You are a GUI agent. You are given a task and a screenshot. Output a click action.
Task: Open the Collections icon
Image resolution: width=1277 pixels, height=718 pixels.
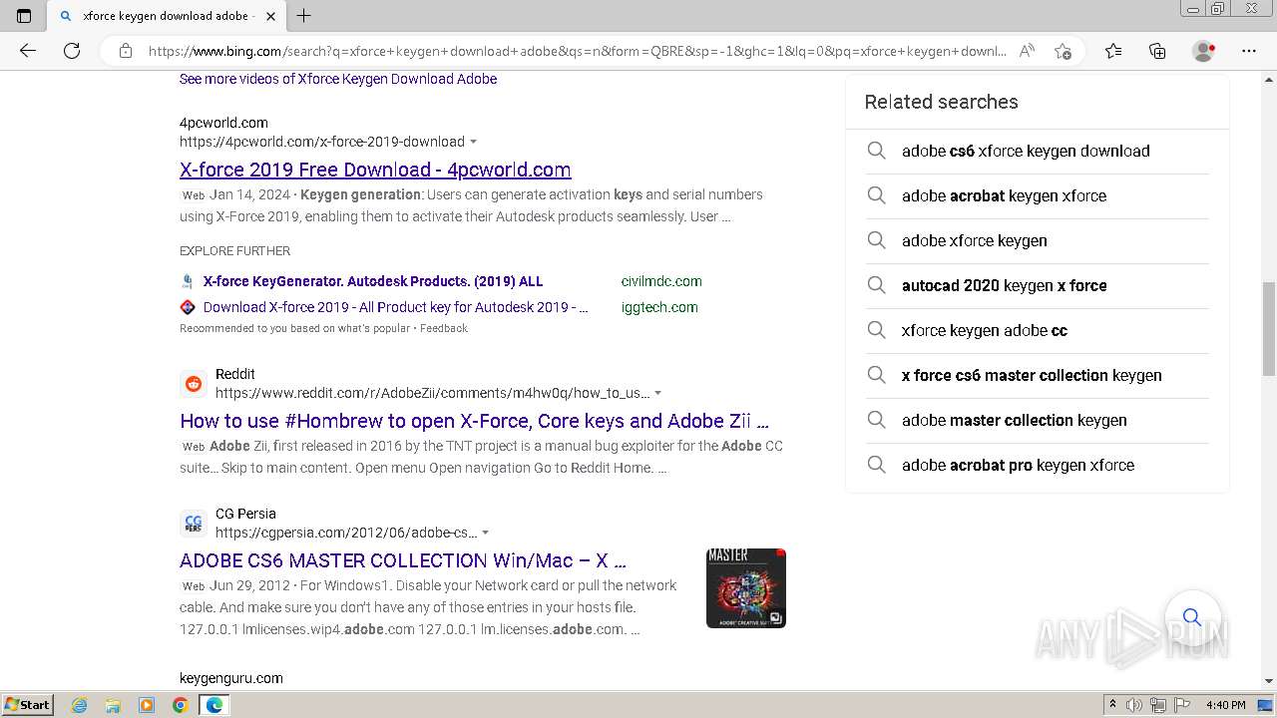point(1157,51)
